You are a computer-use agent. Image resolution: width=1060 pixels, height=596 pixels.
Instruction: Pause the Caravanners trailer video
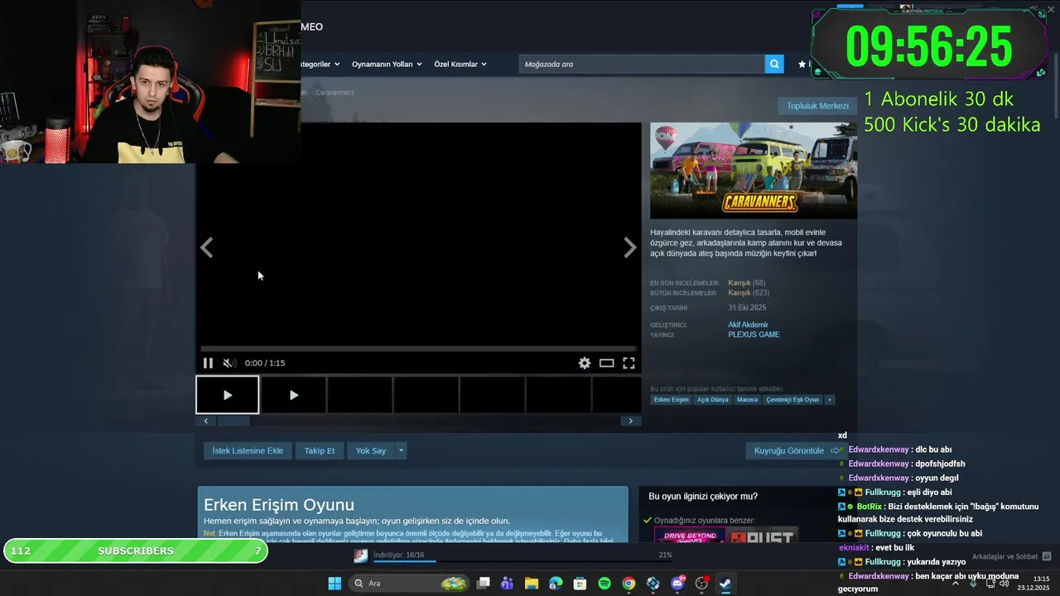tap(208, 363)
